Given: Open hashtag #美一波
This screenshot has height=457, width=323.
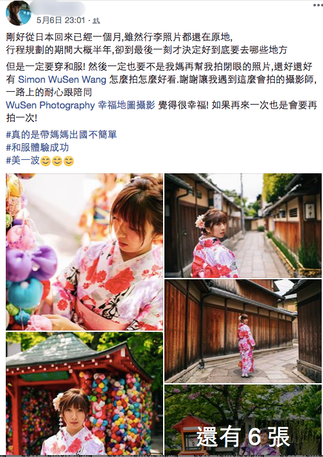Looking at the screenshot, I should (22, 160).
